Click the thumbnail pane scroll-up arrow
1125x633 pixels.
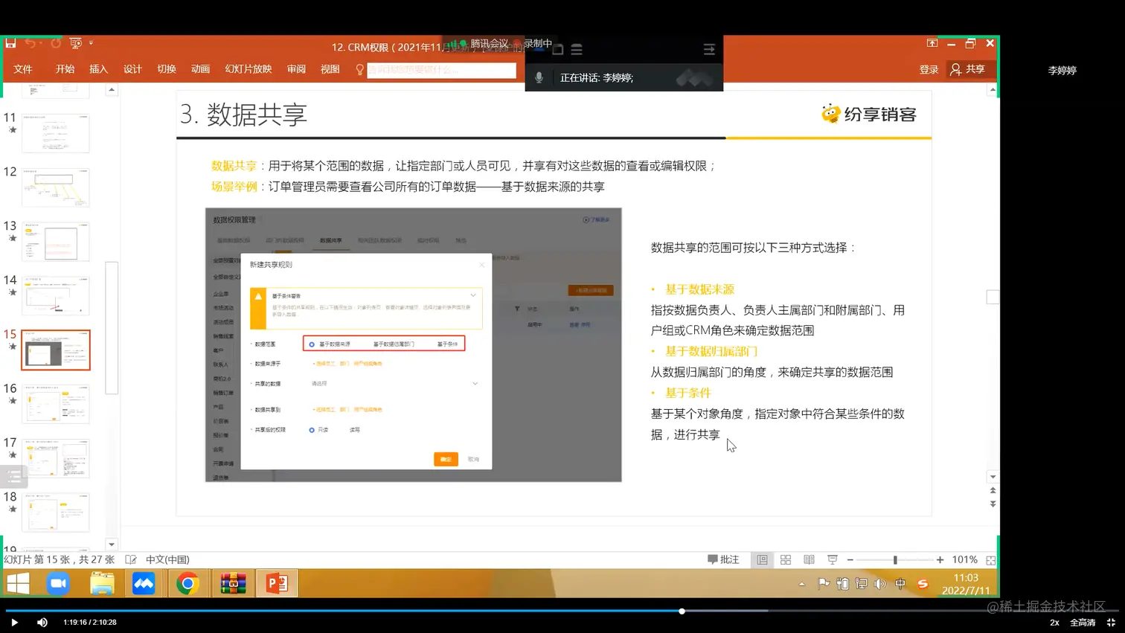point(112,90)
